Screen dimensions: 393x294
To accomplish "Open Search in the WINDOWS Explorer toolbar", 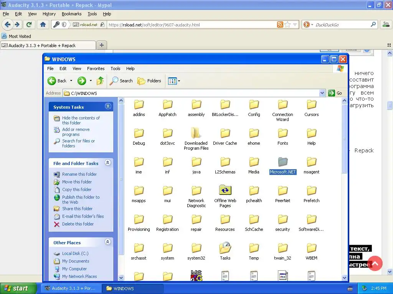I will 121,81.
